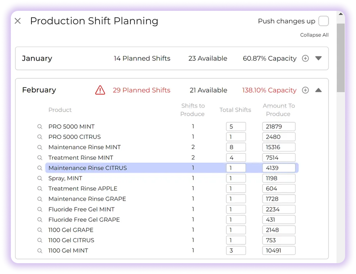Click magnifier icon beside 1100 Gel GRAPE
Image resolution: width=356 pixels, height=274 pixels.
[x=40, y=230]
